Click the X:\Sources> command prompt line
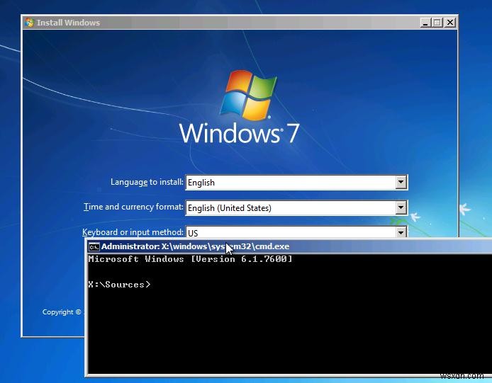The image size is (492, 383). (119, 285)
